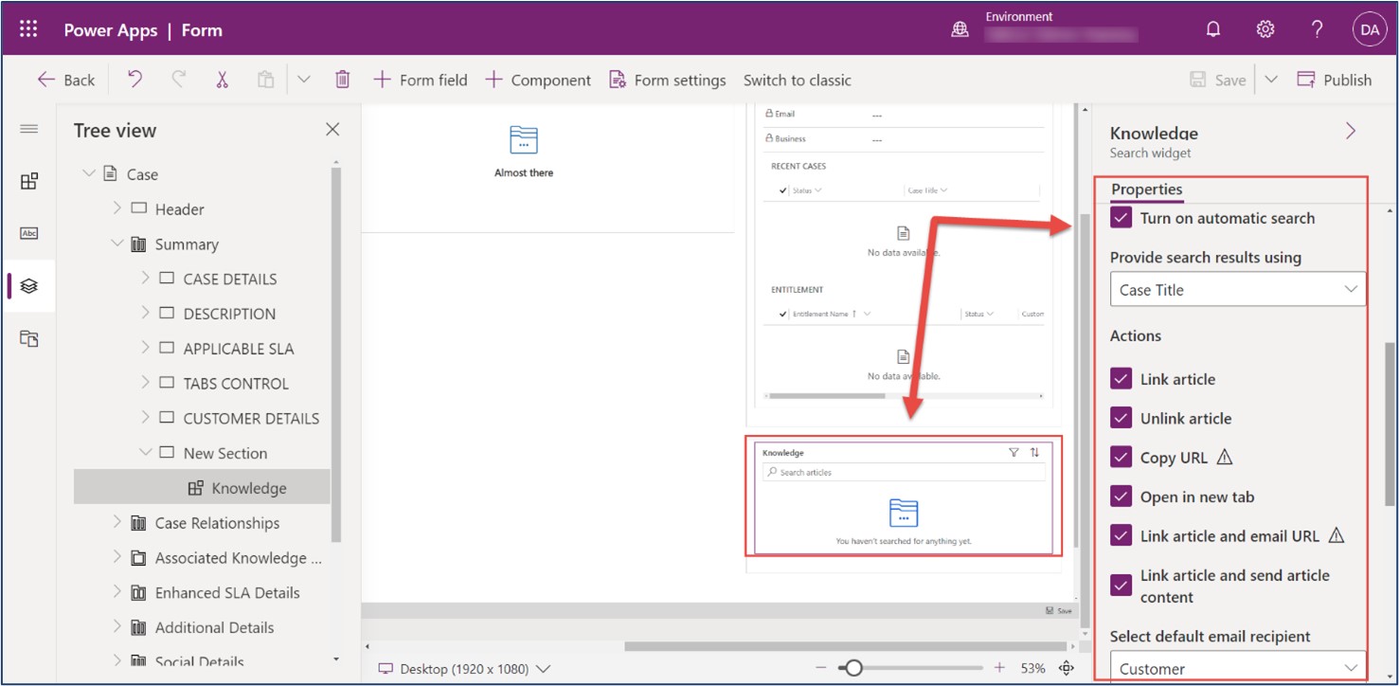Select the Knowledge tree item
This screenshot has height=686, width=1399.
pos(203,488)
